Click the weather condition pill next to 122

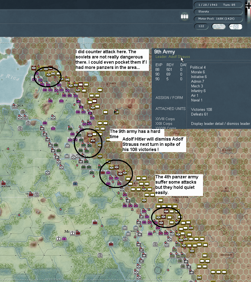point(219,26)
